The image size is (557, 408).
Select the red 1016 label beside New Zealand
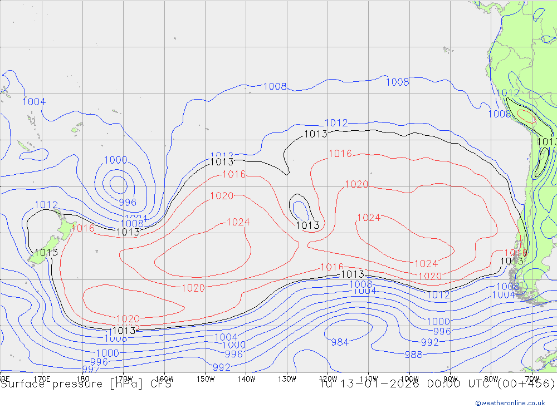tap(83, 228)
